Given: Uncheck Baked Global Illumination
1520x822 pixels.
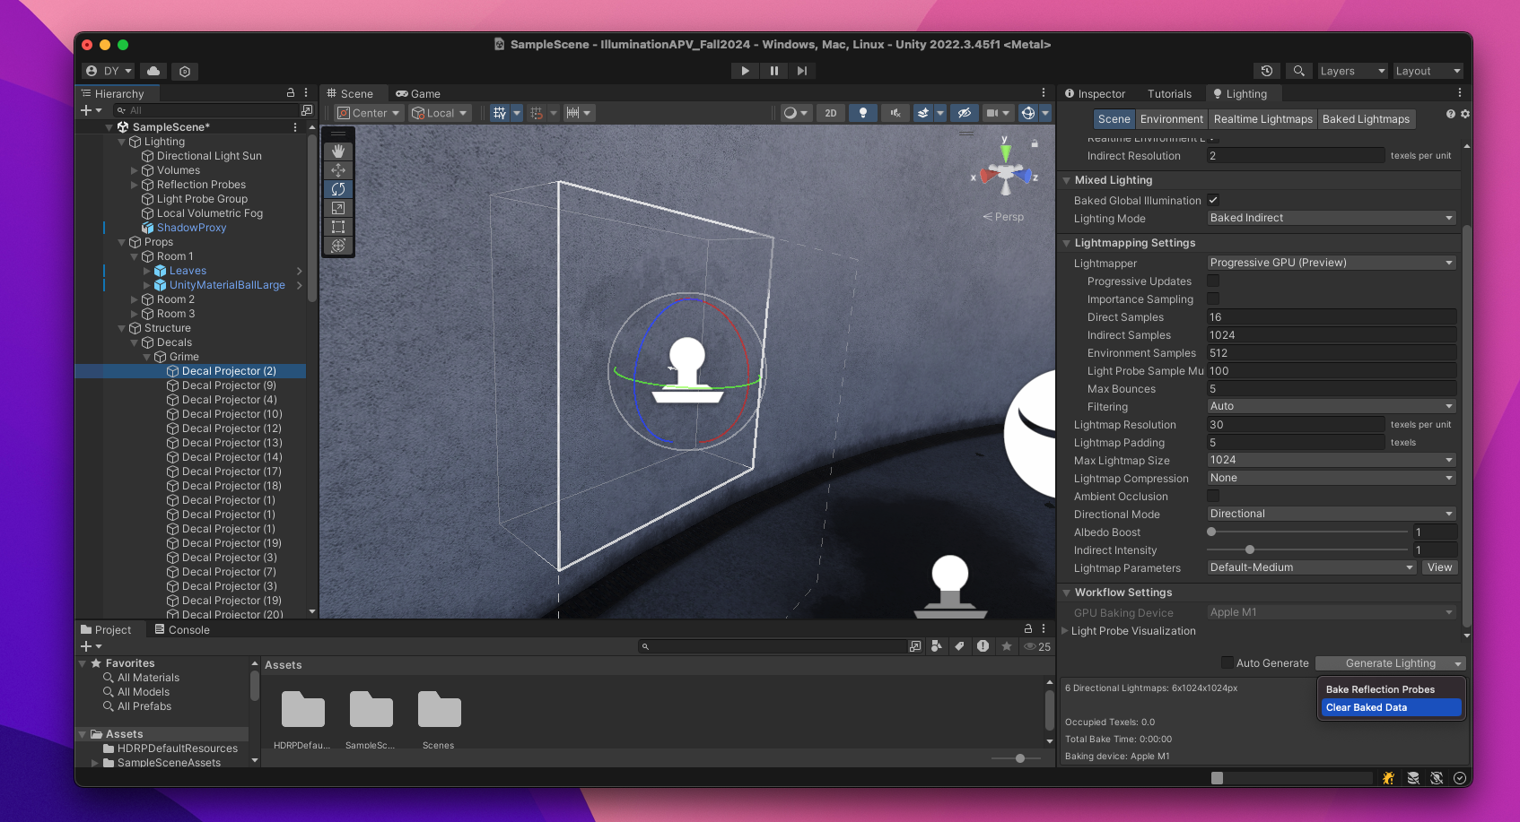Looking at the screenshot, I should (1213, 200).
